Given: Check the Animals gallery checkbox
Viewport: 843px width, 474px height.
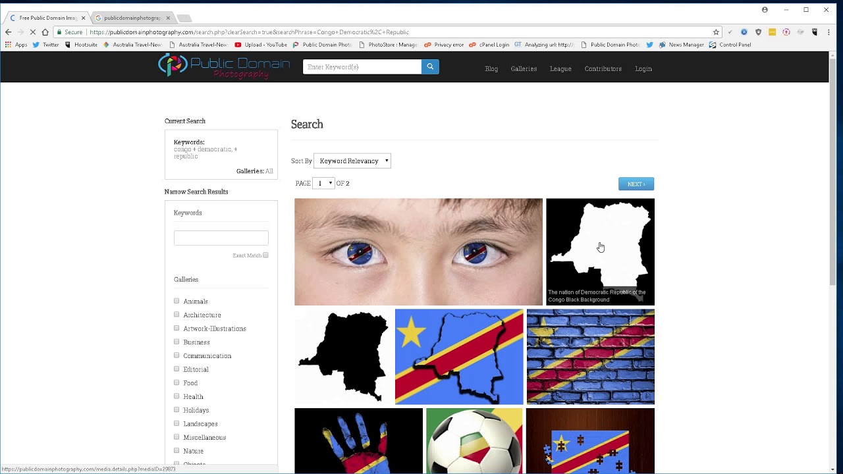Looking at the screenshot, I should coord(177,301).
